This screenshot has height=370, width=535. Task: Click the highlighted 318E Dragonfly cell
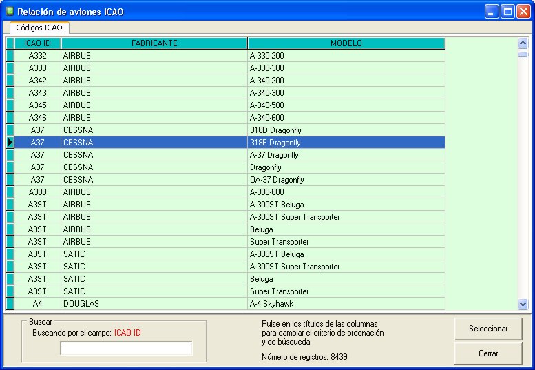[x=346, y=143]
